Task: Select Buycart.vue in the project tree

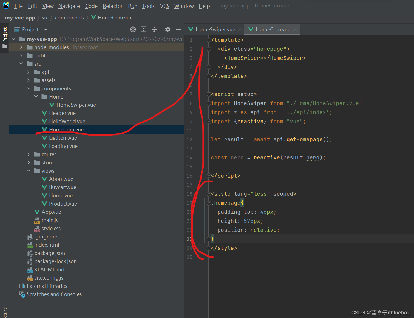Action: [x=63, y=187]
